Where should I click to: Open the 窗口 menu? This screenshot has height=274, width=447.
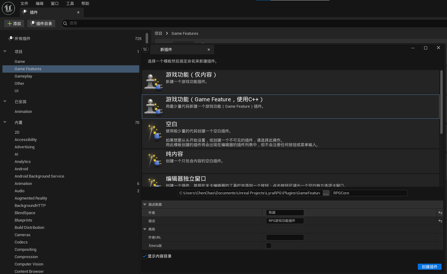[55, 4]
